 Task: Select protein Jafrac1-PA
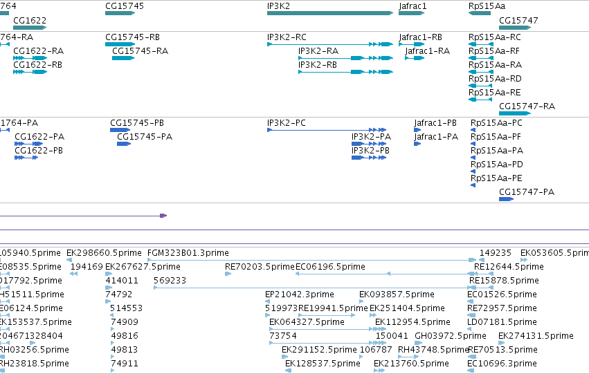pos(436,137)
